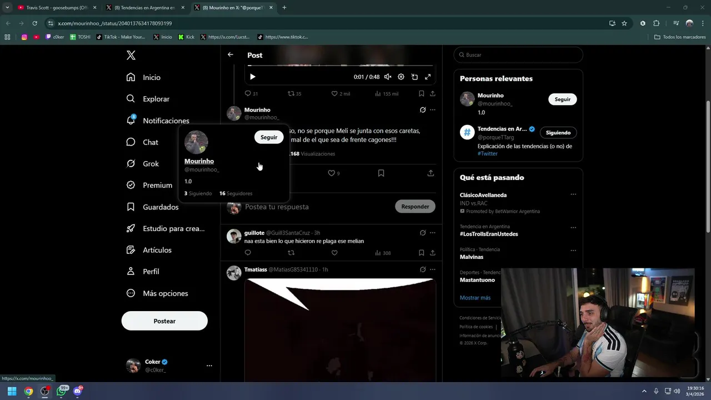Open Más opciones menu

[158, 293]
